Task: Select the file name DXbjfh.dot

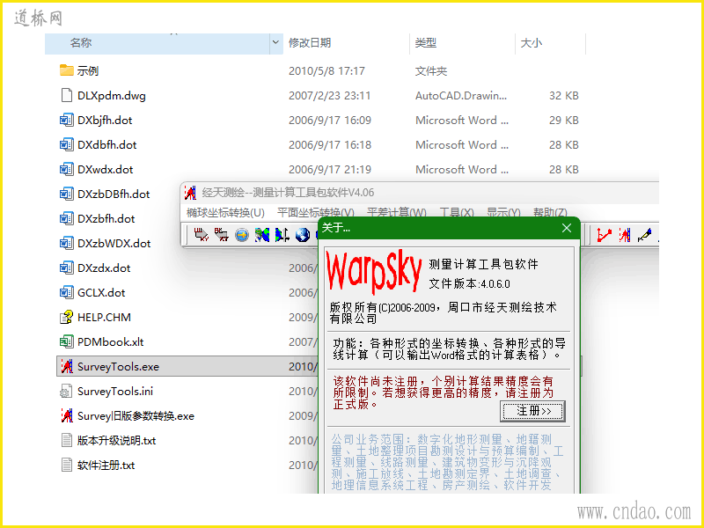Action: [x=105, y=121]
